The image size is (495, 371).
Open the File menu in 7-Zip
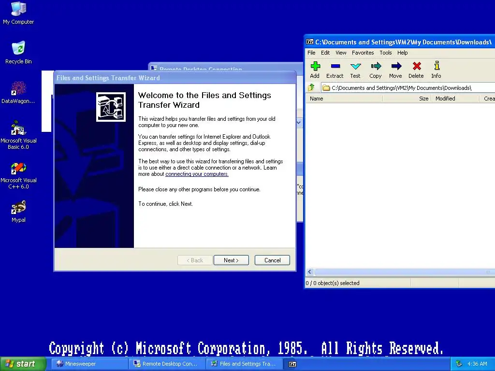click(x=311, y=53)
